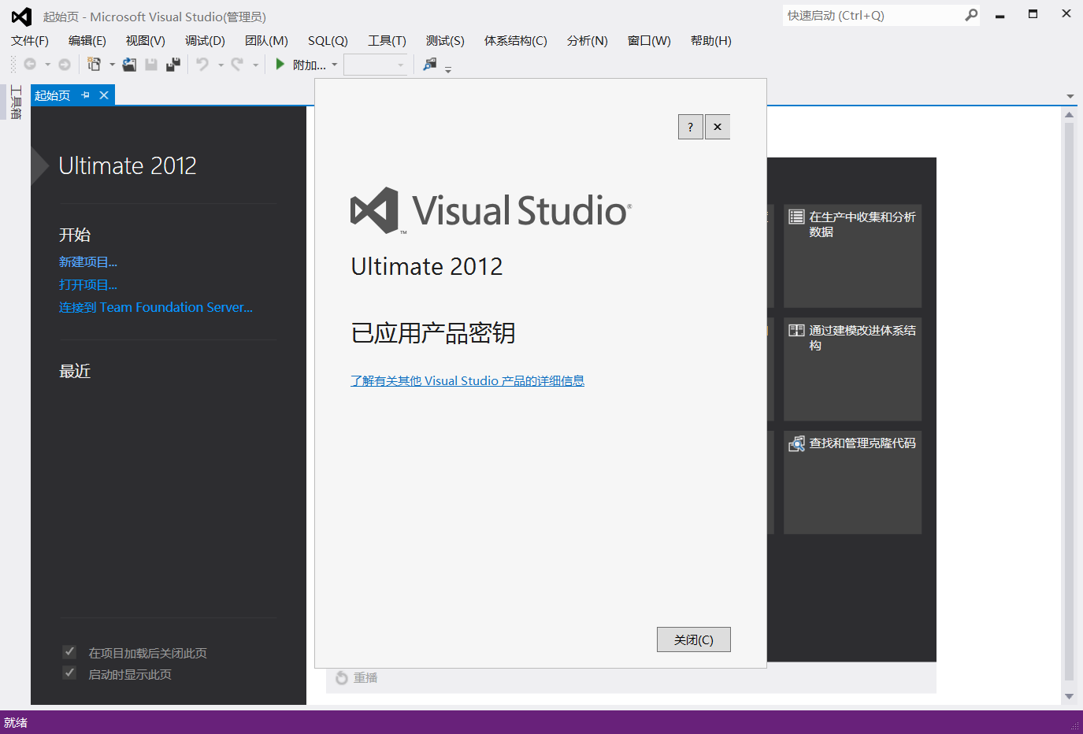Open the 窗口(W) menu

[x=649, y=41]
